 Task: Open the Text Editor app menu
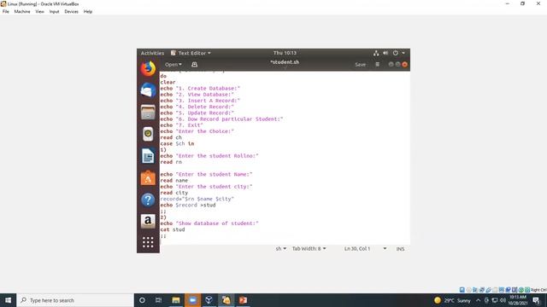tap(191, 53)
